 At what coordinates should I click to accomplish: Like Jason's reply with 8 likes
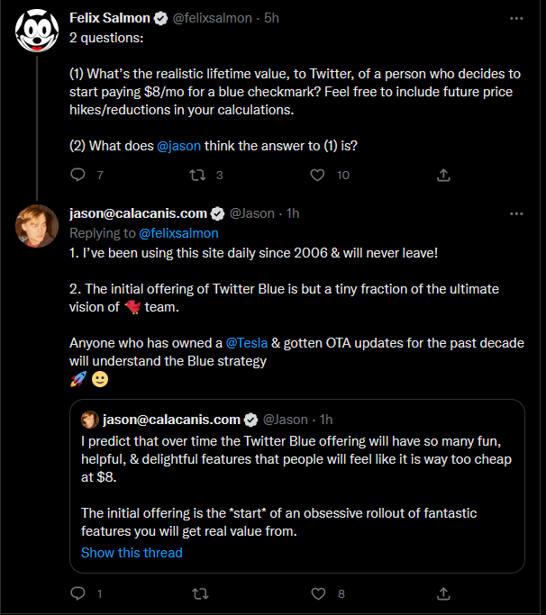pyautogui.click(x=317, y=593)
